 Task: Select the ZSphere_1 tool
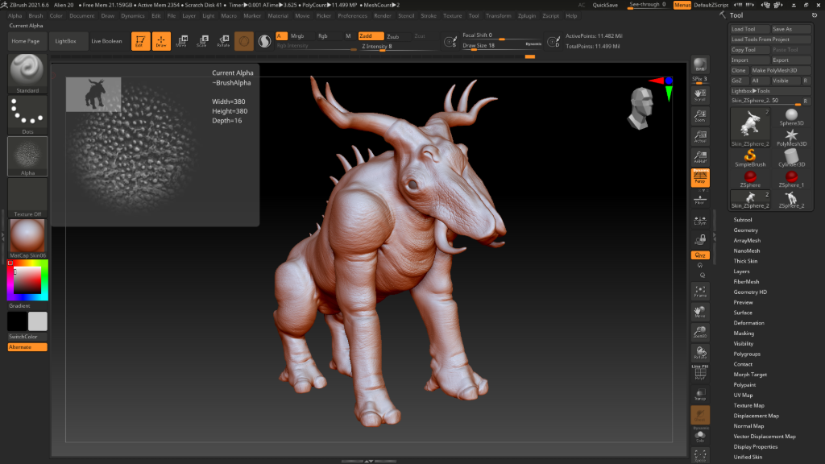791,179
